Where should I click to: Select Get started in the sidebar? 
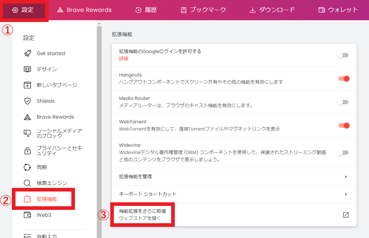pos(51,53)
